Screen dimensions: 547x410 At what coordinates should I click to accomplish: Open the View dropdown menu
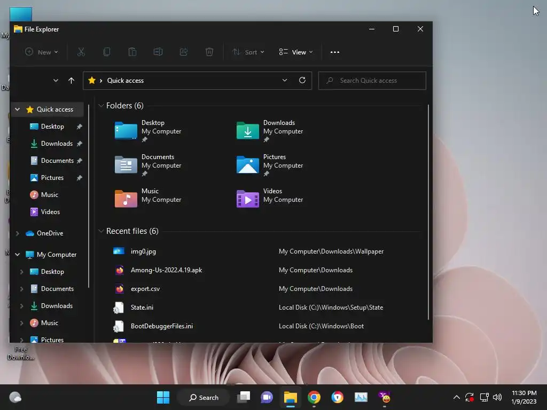296,52
